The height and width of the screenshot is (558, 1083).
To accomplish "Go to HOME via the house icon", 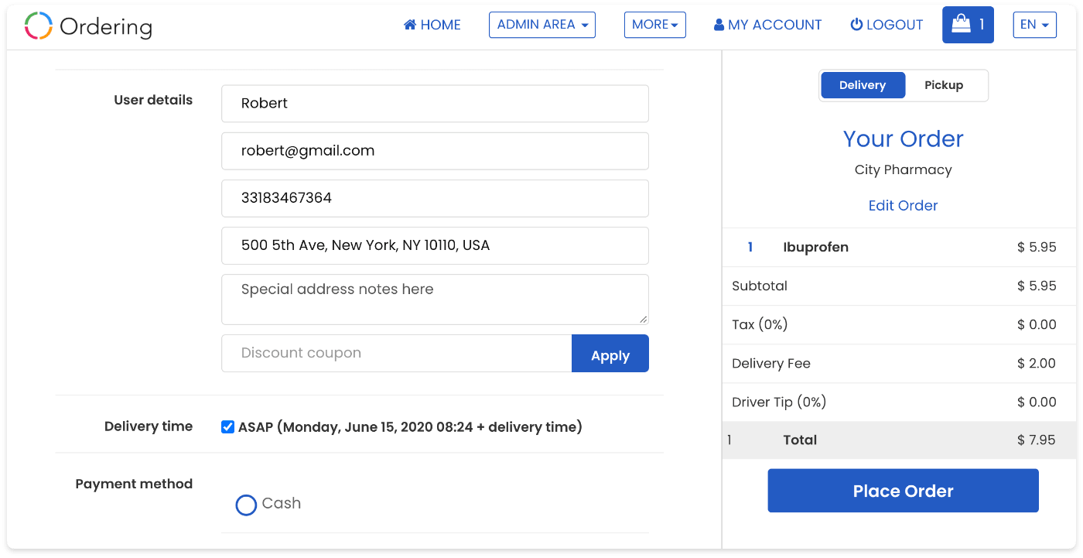I will click(432, 25).
